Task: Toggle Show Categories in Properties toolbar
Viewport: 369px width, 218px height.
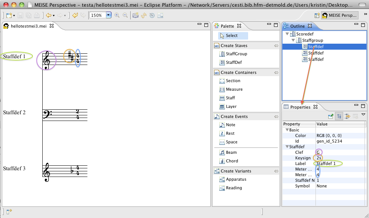Action: (339, 116)
